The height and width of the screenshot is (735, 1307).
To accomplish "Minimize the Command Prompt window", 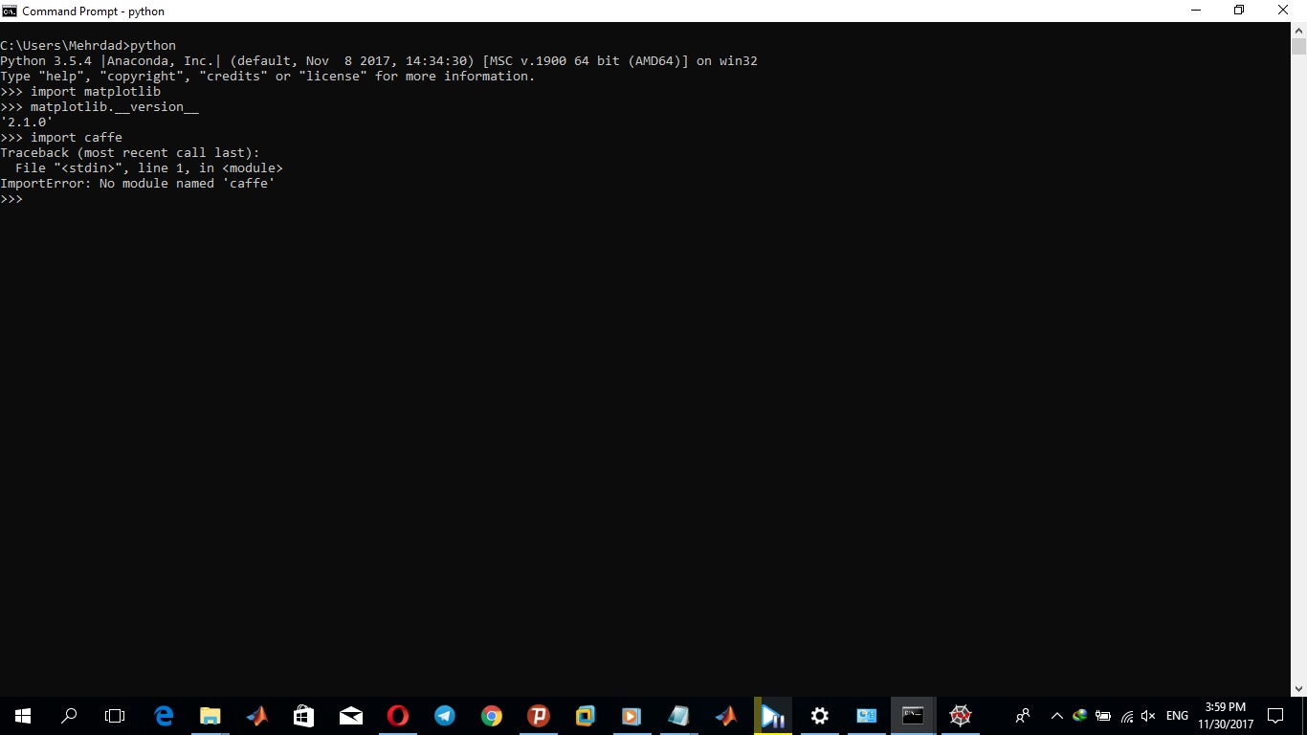I will click(x=1196, y=11).
